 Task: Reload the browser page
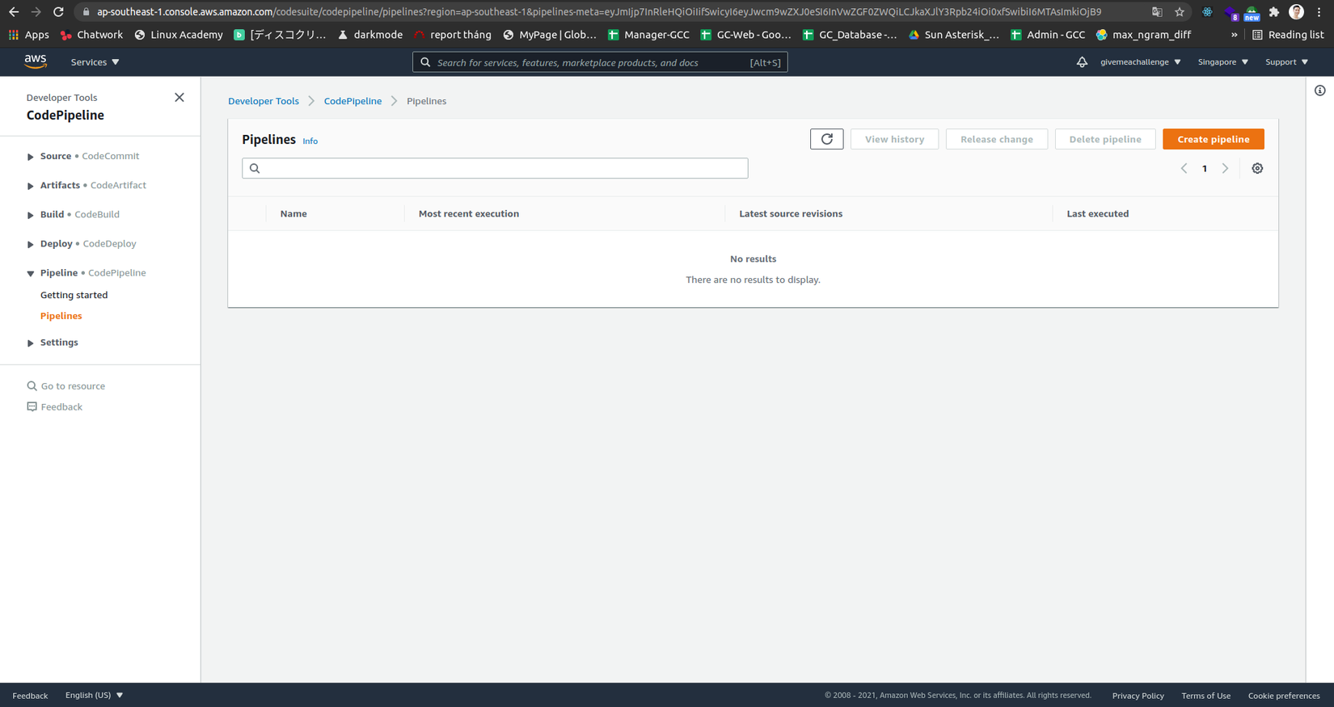click(x=58, y=12)
